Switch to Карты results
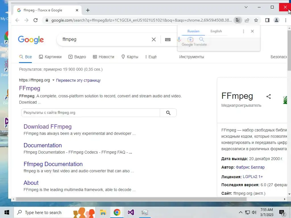Image resolution: width=291 pixels, height=218 pixels. coord(130,57)
